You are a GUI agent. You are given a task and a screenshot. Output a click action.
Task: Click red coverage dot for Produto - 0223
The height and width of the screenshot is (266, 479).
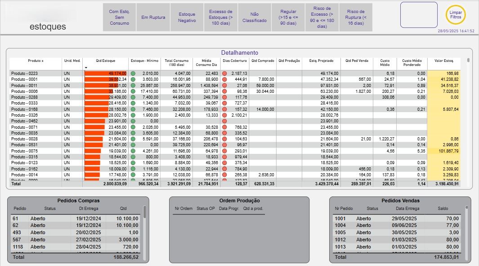tap(224, 74)
